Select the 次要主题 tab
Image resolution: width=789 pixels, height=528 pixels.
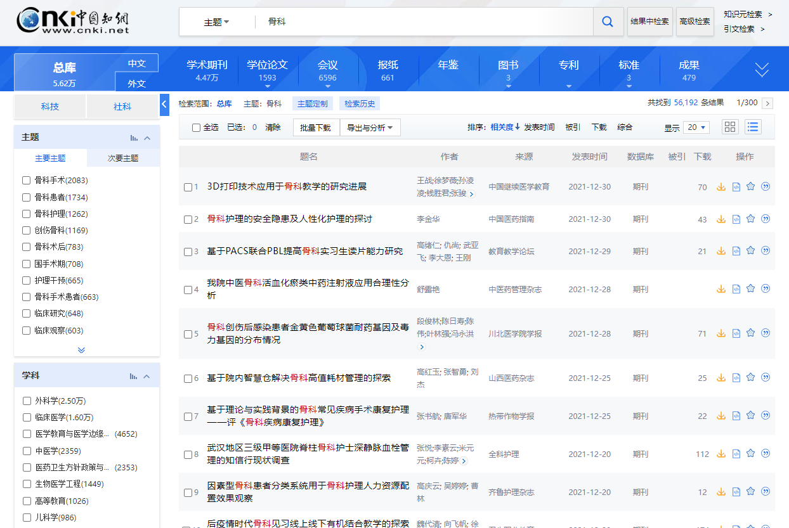(x=123, y=158)
